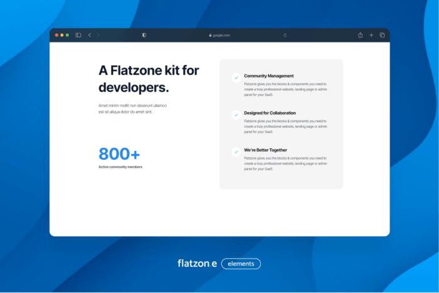439x293 pixels.
Task: Go forward to the next page
Action: (98, 35)
